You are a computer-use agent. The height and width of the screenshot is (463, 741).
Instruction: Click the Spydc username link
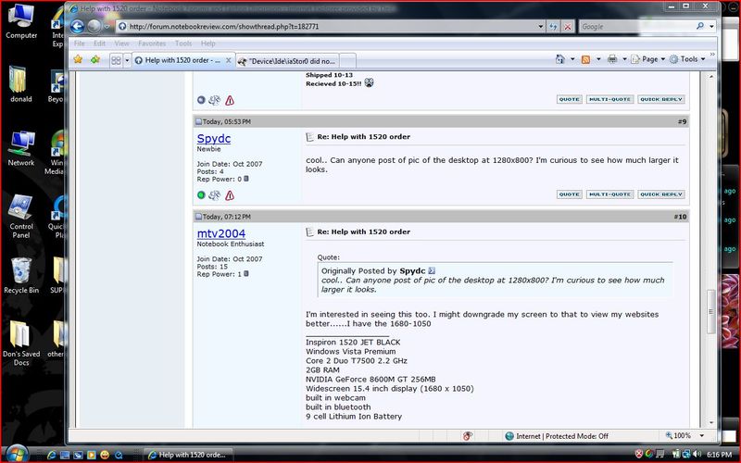[214, 138]
